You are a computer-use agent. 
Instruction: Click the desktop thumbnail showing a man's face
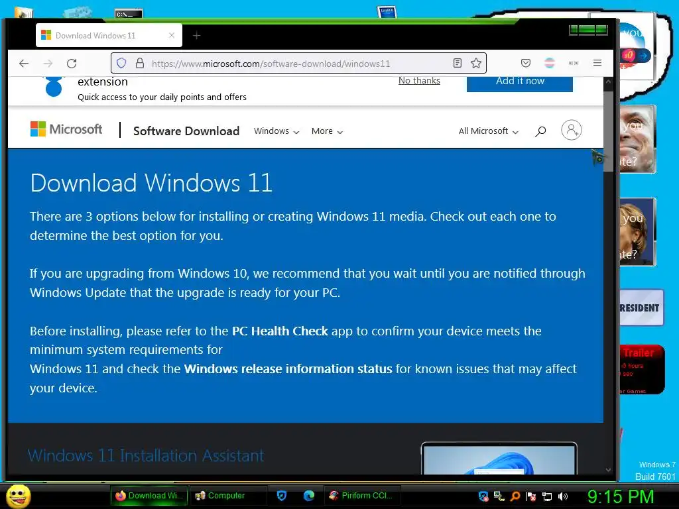[638, 139]
